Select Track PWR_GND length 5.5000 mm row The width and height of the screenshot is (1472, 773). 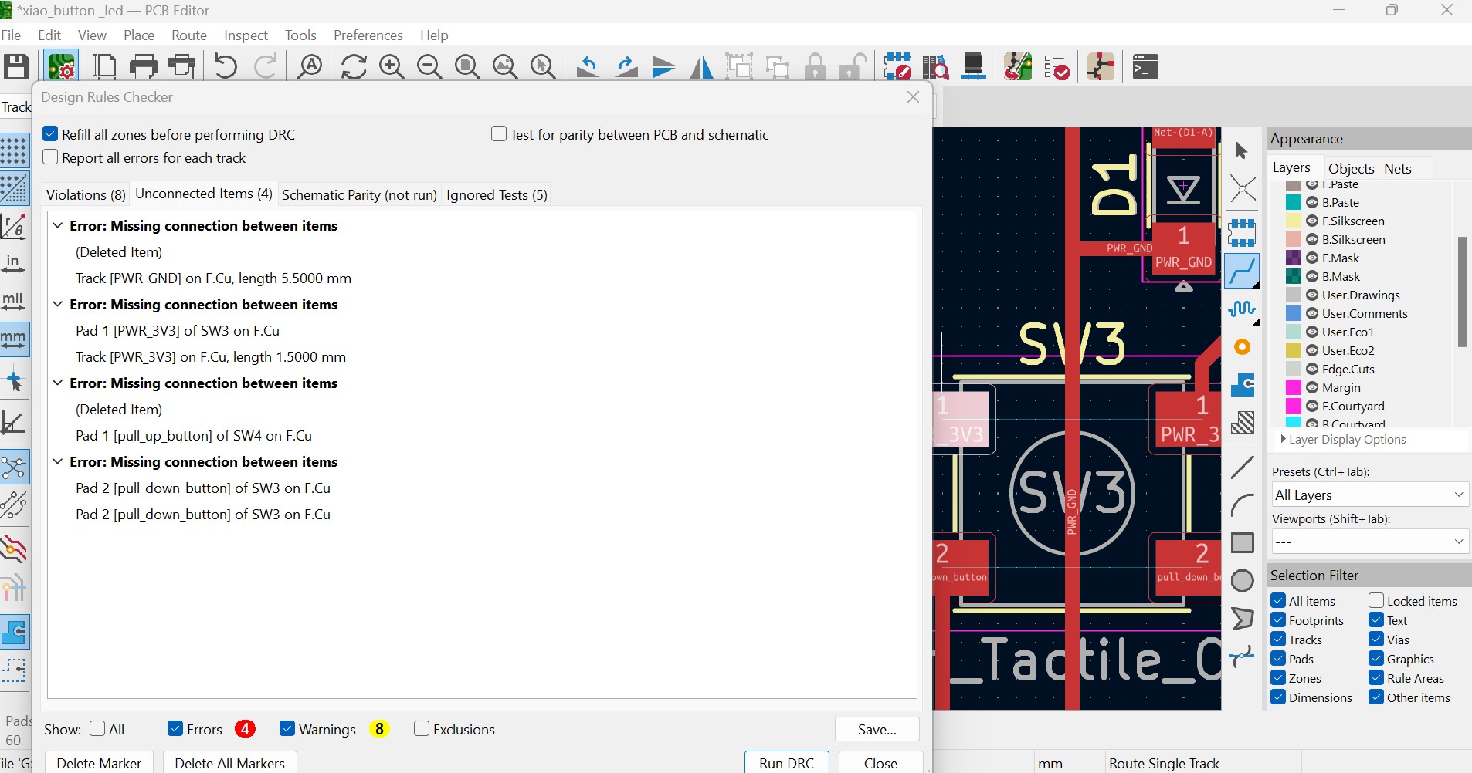click(213, 278)
